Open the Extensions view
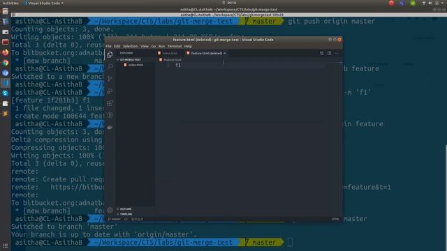 pyautogui.click(x=110, y=102)
